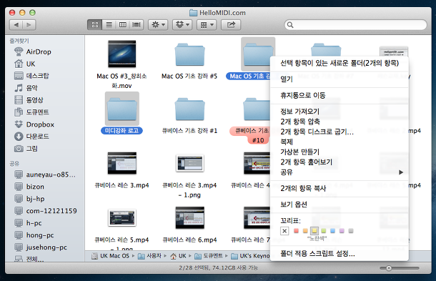
Task: Choose 정보 가져오기 from the context menu
Action: tap(340, 112)
